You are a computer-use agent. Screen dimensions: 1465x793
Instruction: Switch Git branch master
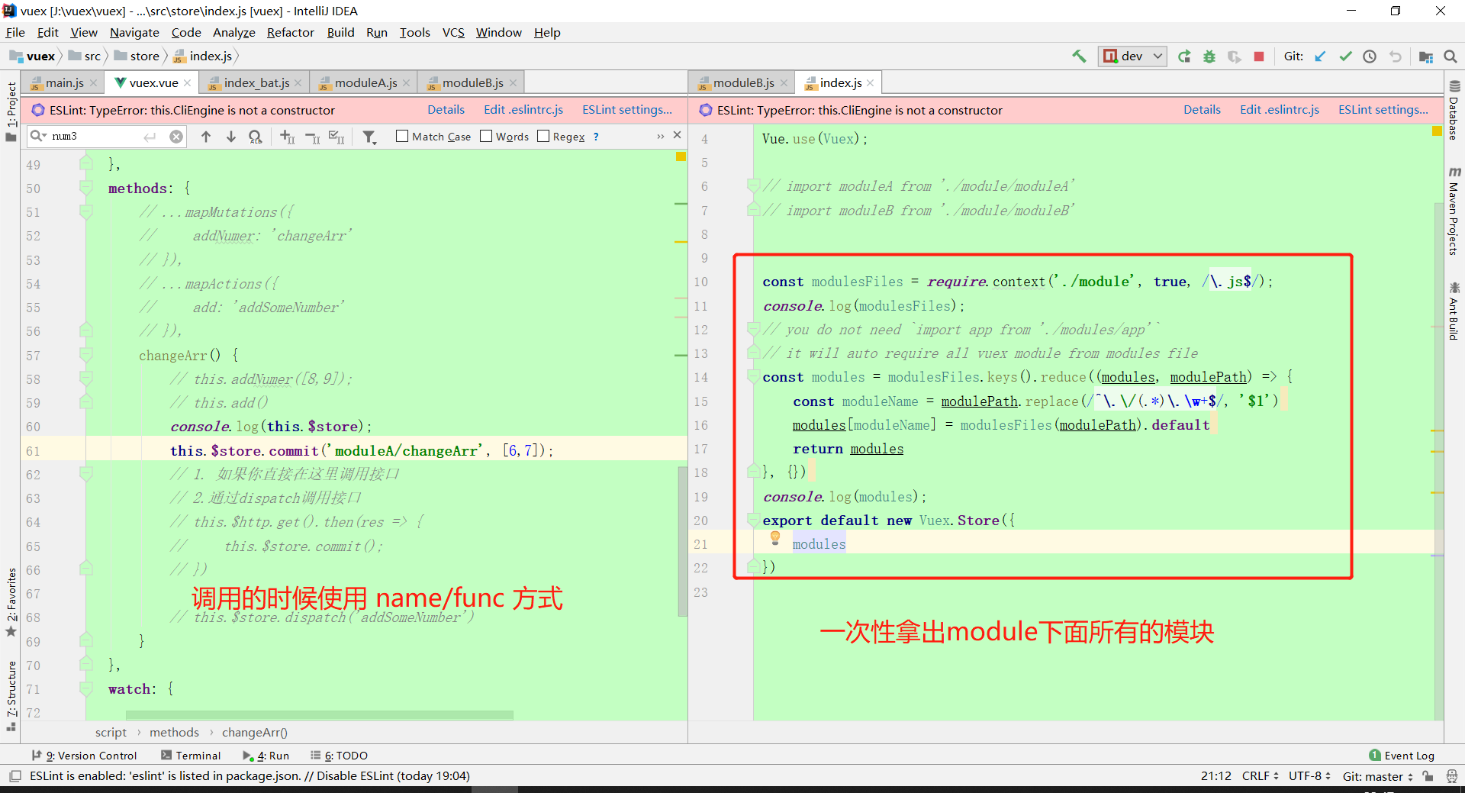click(1378, 776)
